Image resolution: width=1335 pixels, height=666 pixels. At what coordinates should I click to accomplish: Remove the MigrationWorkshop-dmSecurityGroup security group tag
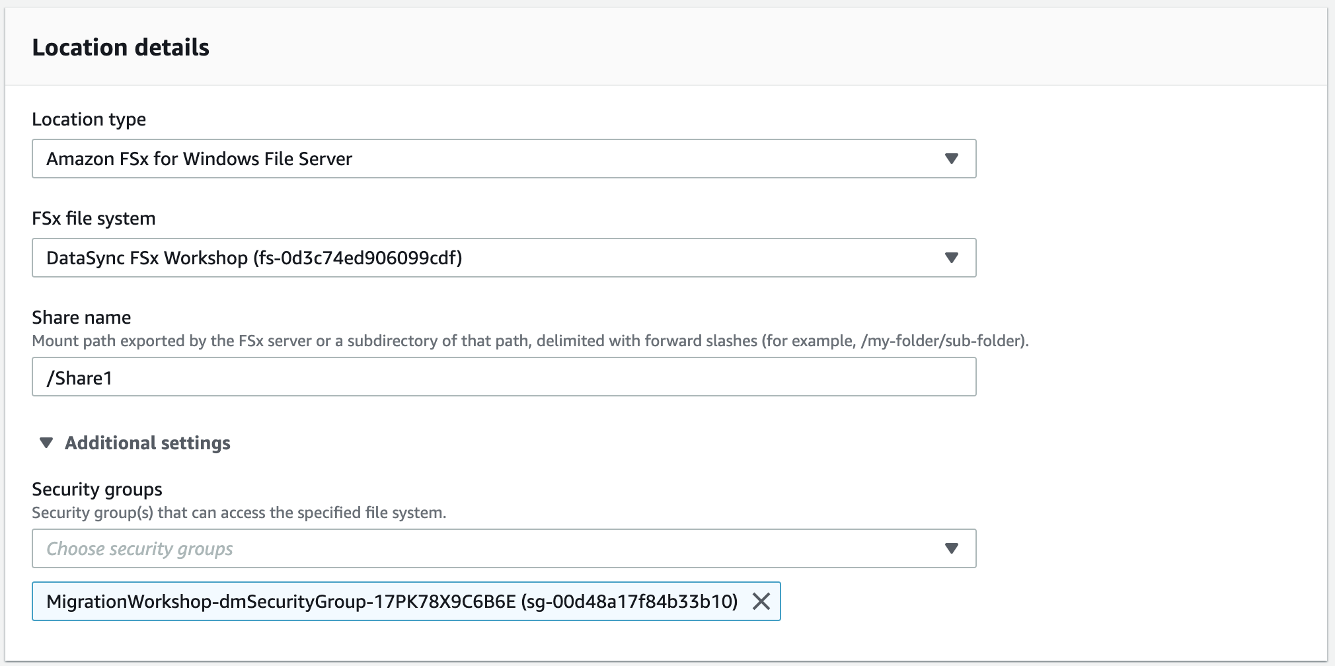pos(761,601)
